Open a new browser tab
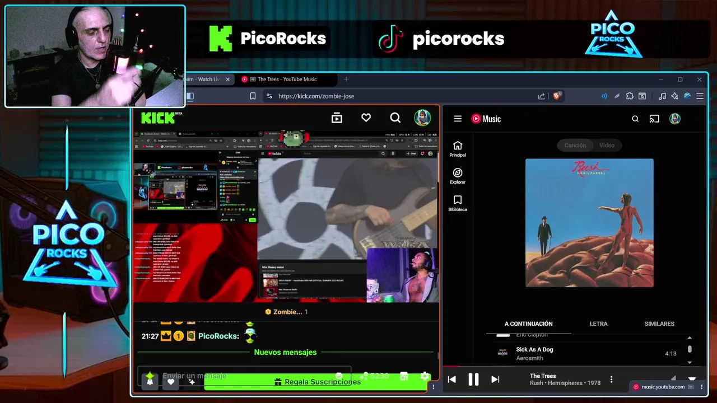The image size is (717, 403). pos(346,79)
